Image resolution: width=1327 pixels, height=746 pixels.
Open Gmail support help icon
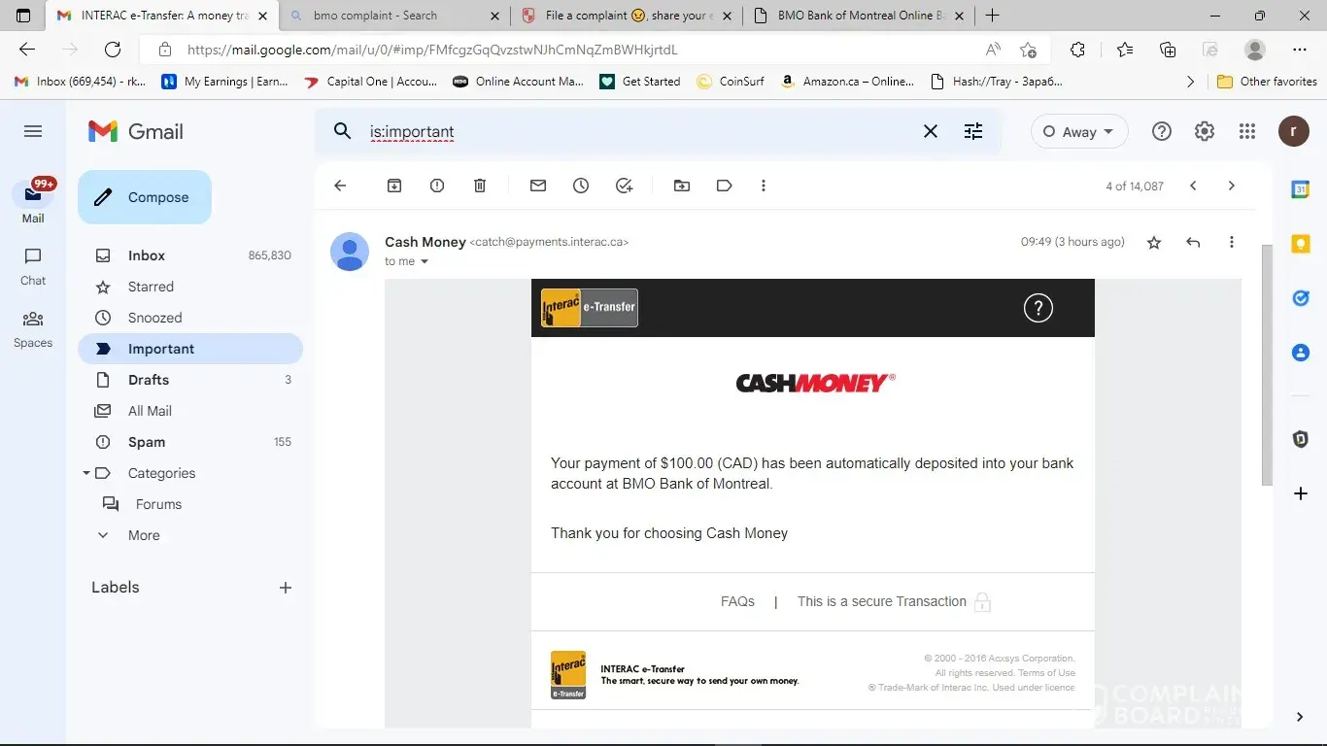(1162, 131)
